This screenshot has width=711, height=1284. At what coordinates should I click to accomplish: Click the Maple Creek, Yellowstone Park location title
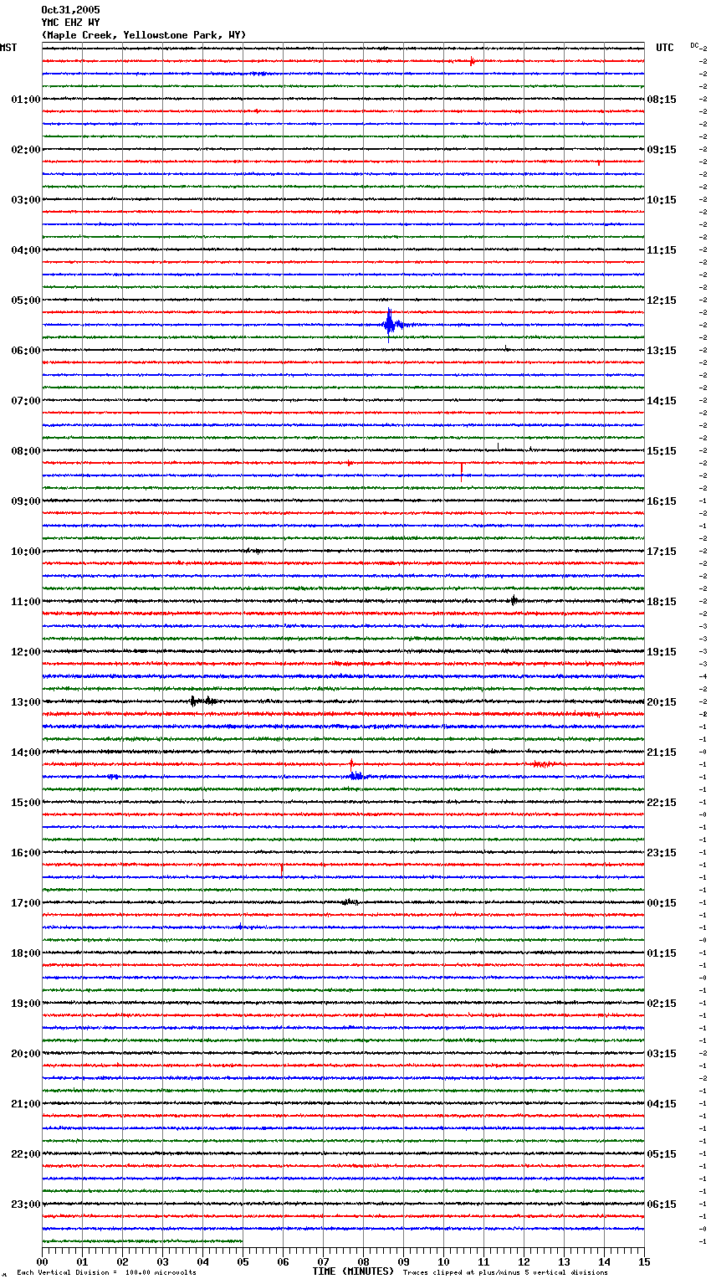pyautogui.click(x=144, y=35)
